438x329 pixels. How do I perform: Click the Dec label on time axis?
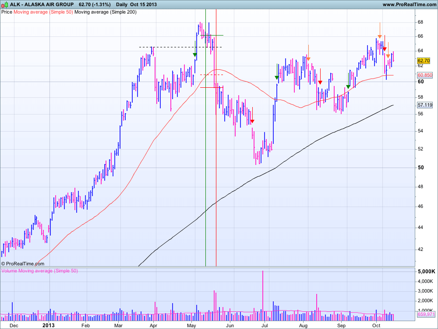(x=14, y=325)
